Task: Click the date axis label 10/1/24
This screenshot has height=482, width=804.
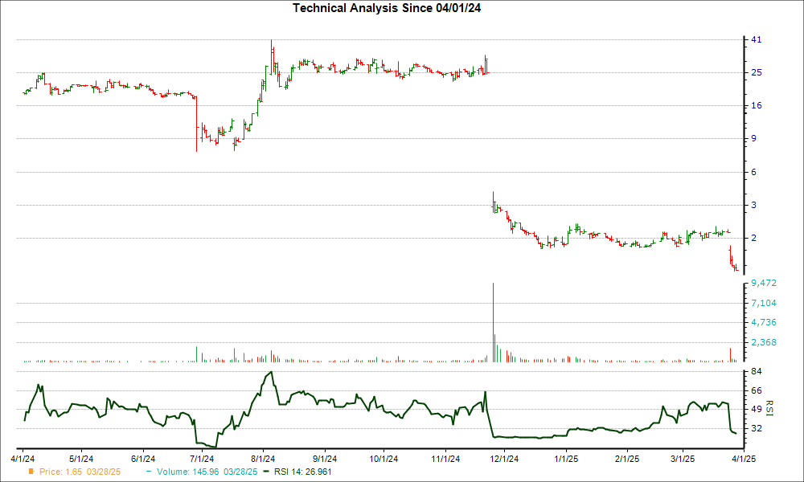Action: point(384,459)
